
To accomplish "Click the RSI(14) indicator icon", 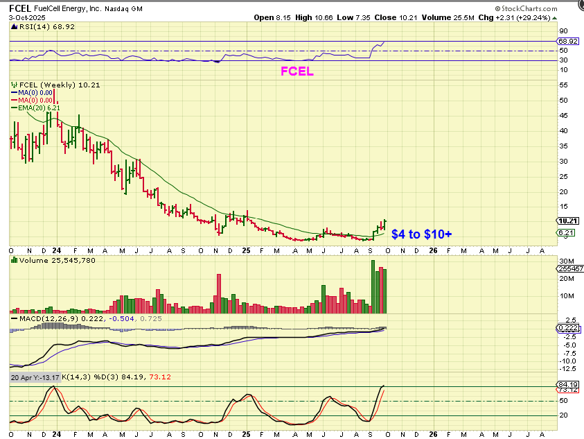I will click(14, 26).
